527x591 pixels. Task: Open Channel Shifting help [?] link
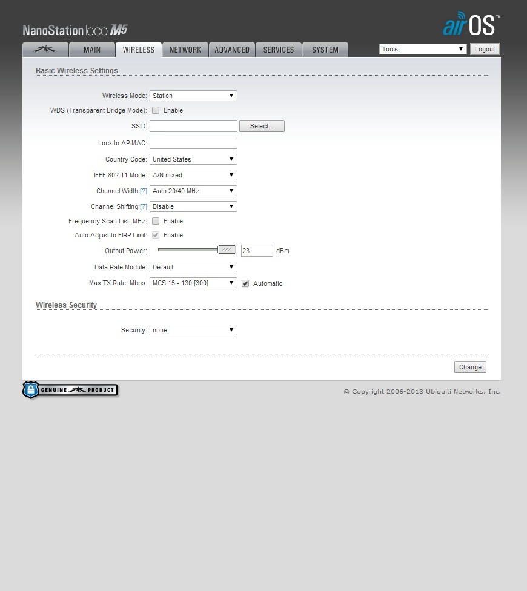pos(144,207)
